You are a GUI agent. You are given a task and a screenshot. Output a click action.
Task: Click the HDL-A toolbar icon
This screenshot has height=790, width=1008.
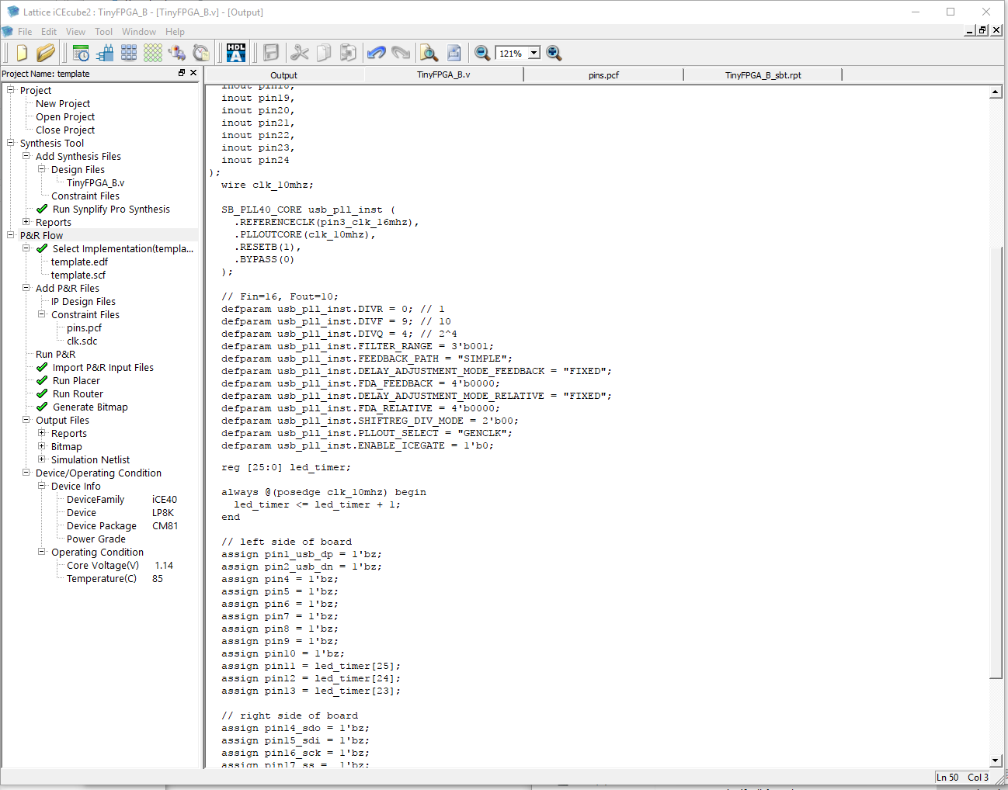236,53
